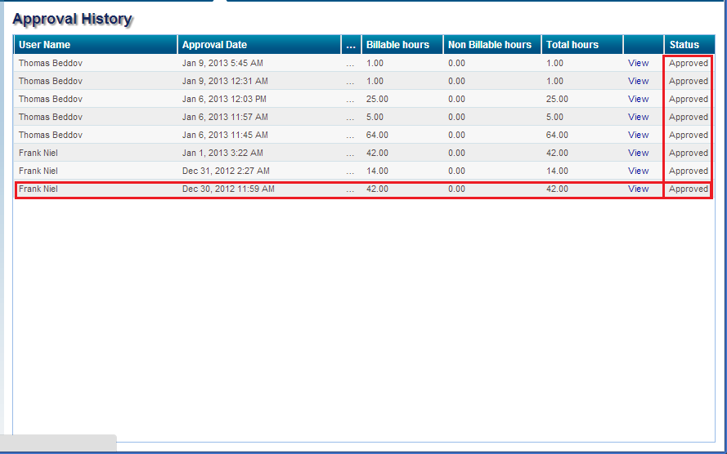Viewport: 727px width, 454px height.
Task: View Frank Niel's Dec 31, 2012 approval
Action: coord(638,171)
